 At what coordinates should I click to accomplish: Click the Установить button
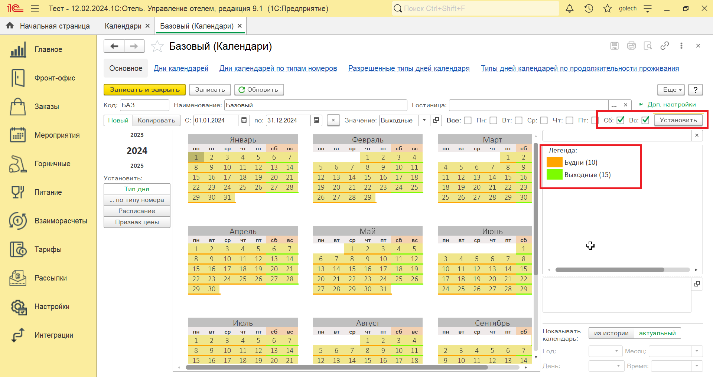pos(678,120)
